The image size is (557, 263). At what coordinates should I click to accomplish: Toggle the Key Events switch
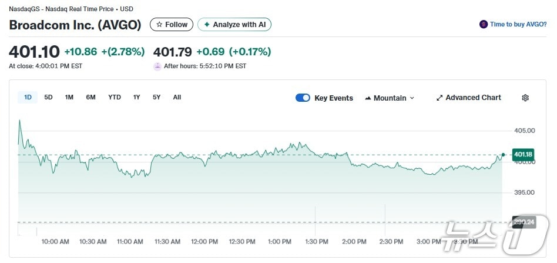[303, 98]
